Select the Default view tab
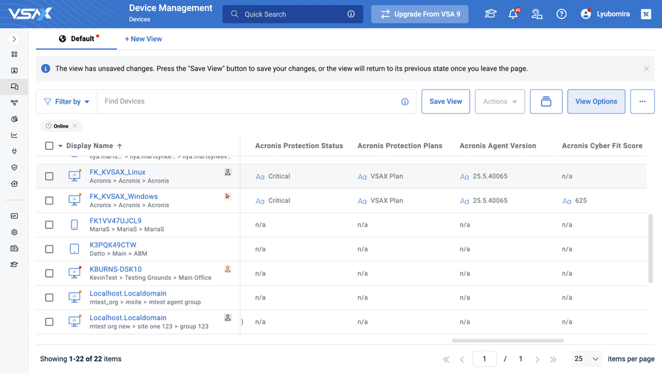This screenshot has height=373, width=662. (77, 39)
